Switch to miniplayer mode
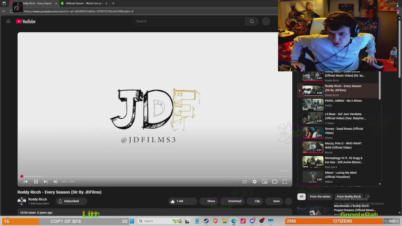Viewport: 402px width, 226px height. coord(264,181)
